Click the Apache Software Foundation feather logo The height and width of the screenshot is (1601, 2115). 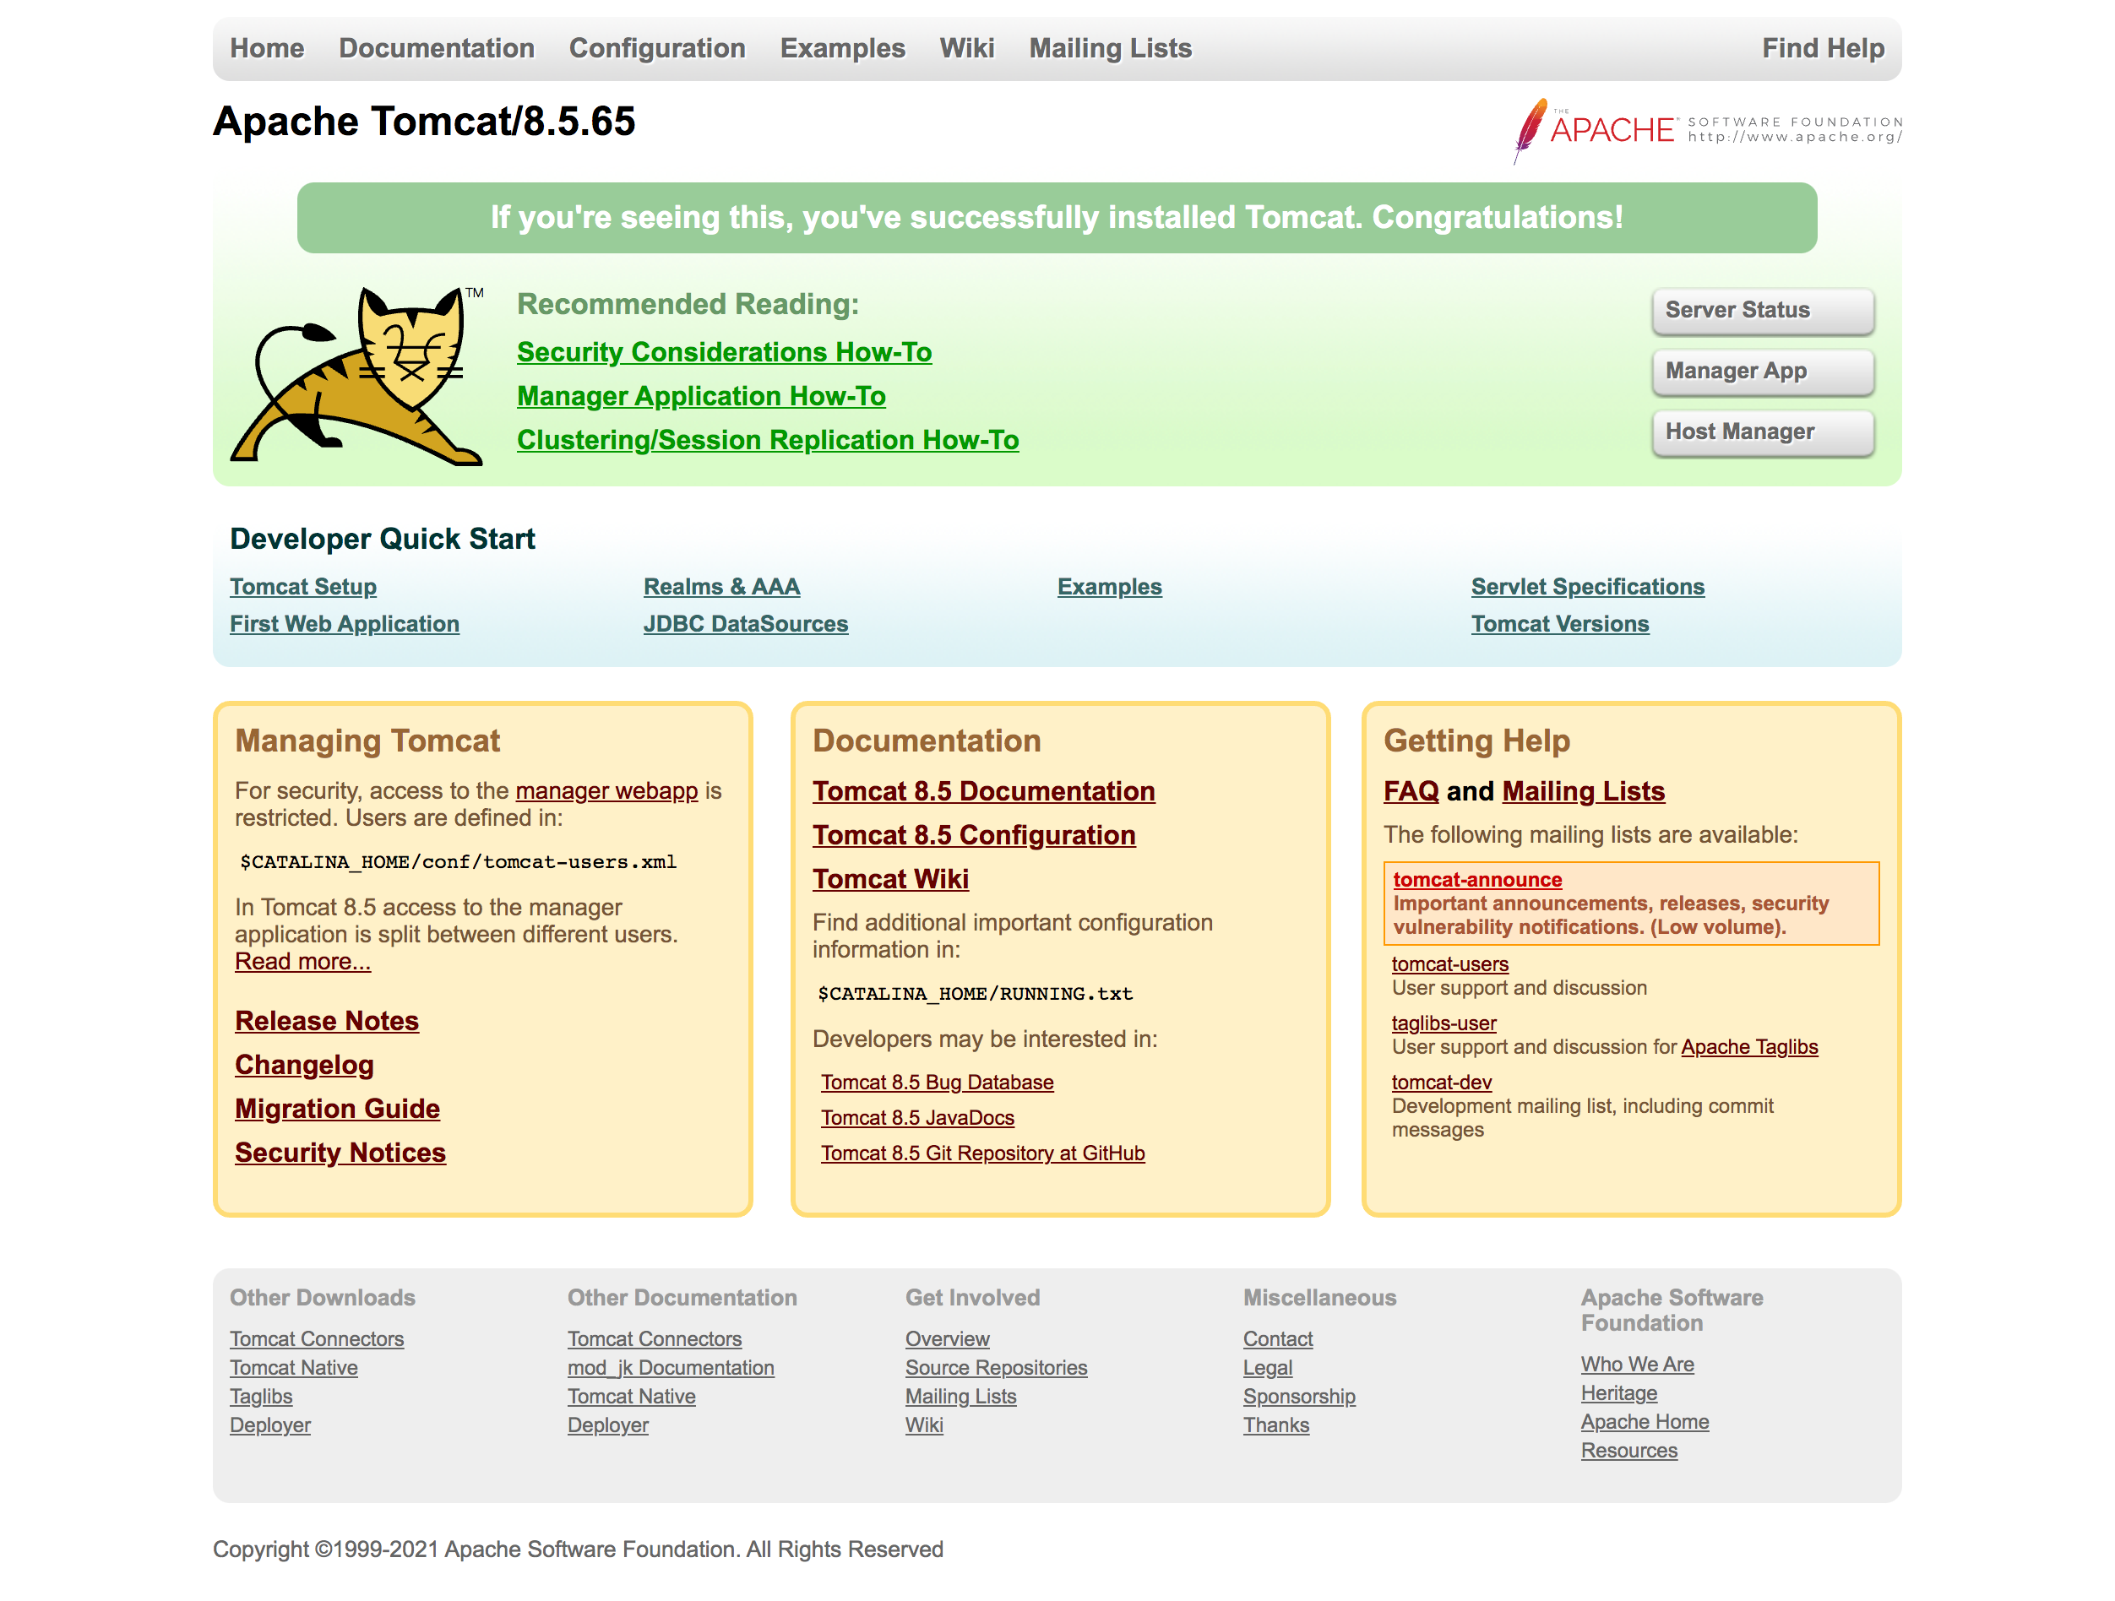click(1707, 131)
